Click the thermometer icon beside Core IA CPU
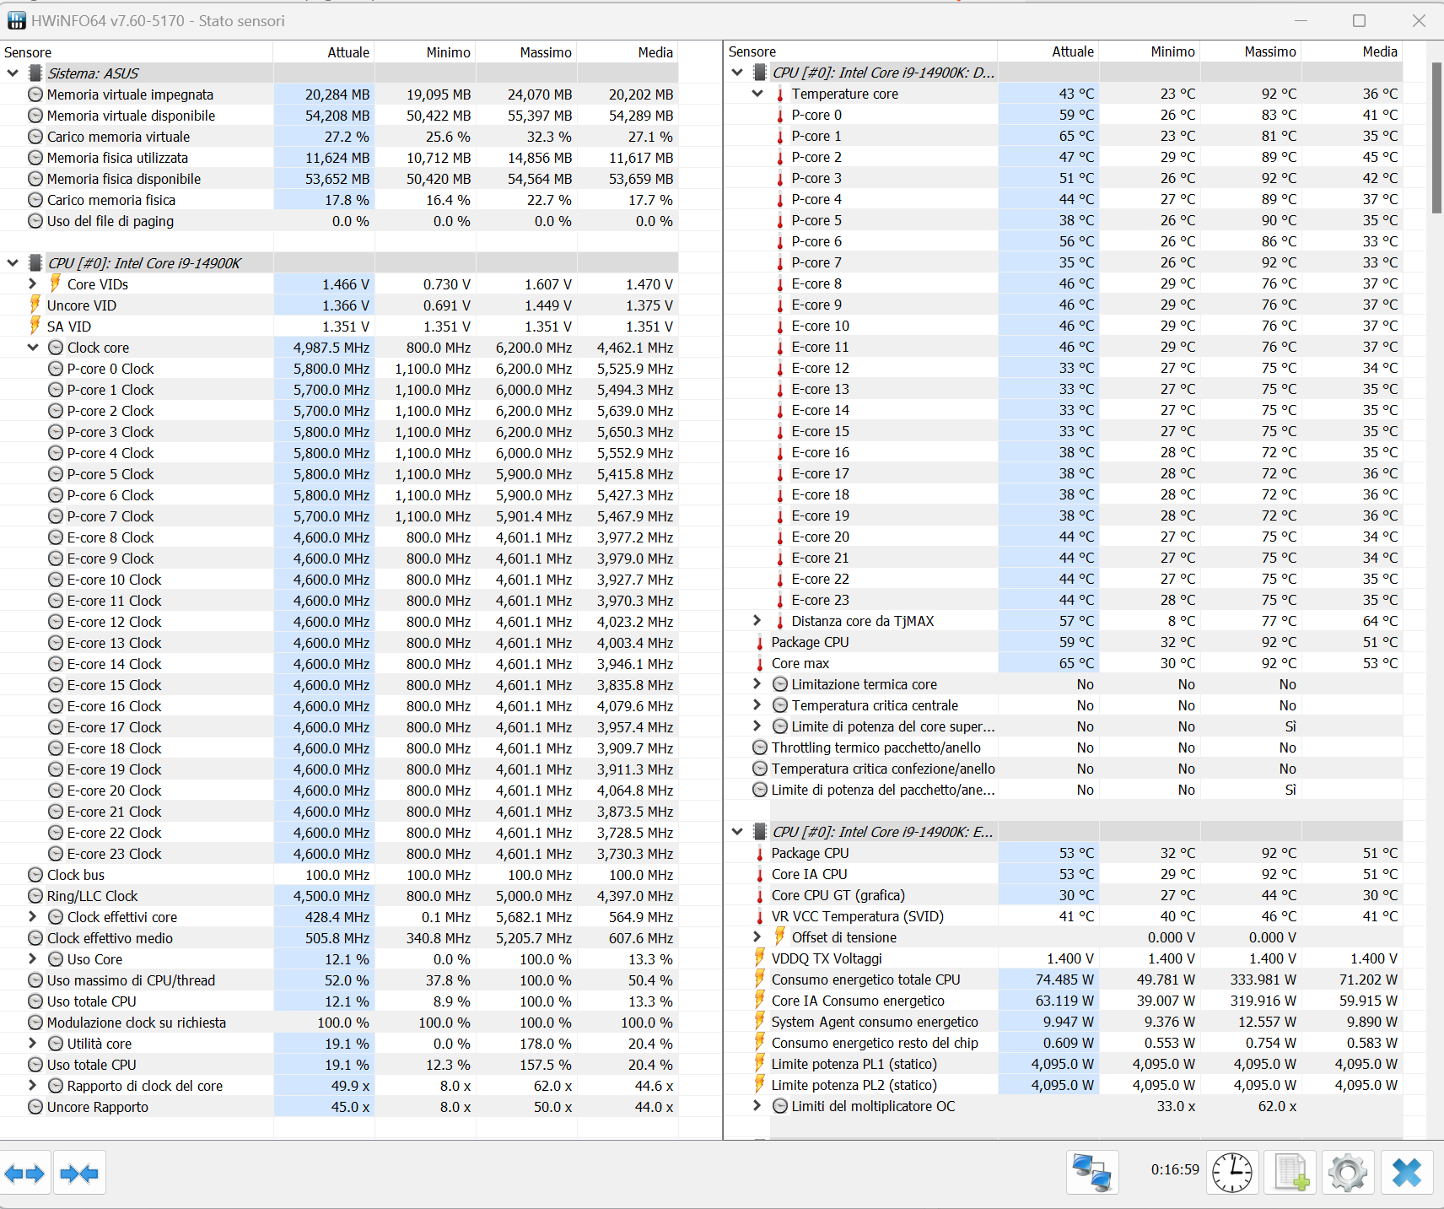Screen dimensions: 1444x1209 (x=760, y=874)
